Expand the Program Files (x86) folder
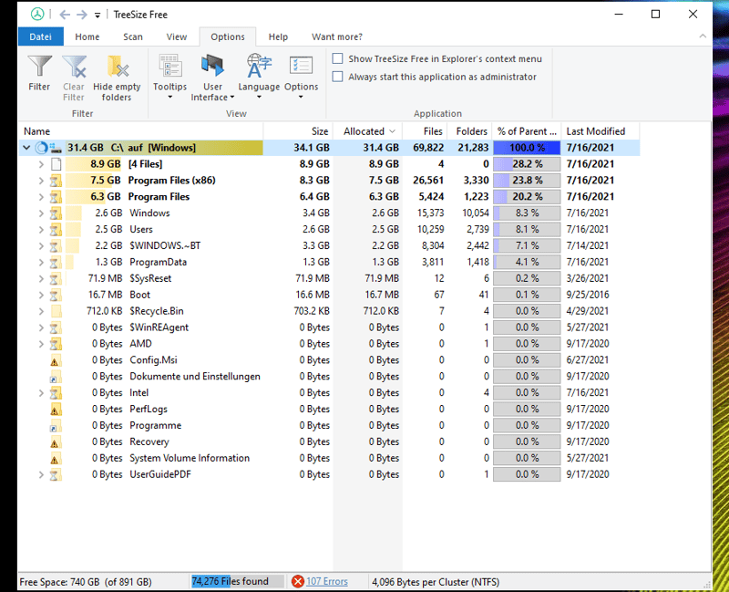The image size is (729, 592). pos(41,181)
